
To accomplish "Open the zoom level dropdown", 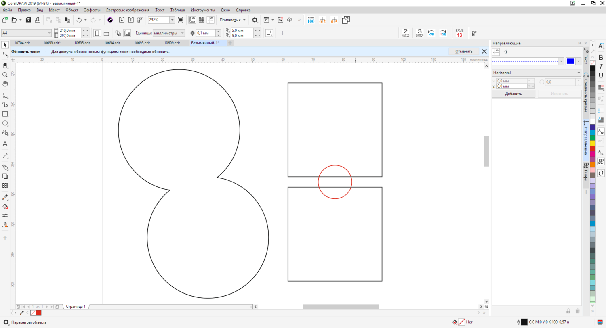I will [172, 20].
